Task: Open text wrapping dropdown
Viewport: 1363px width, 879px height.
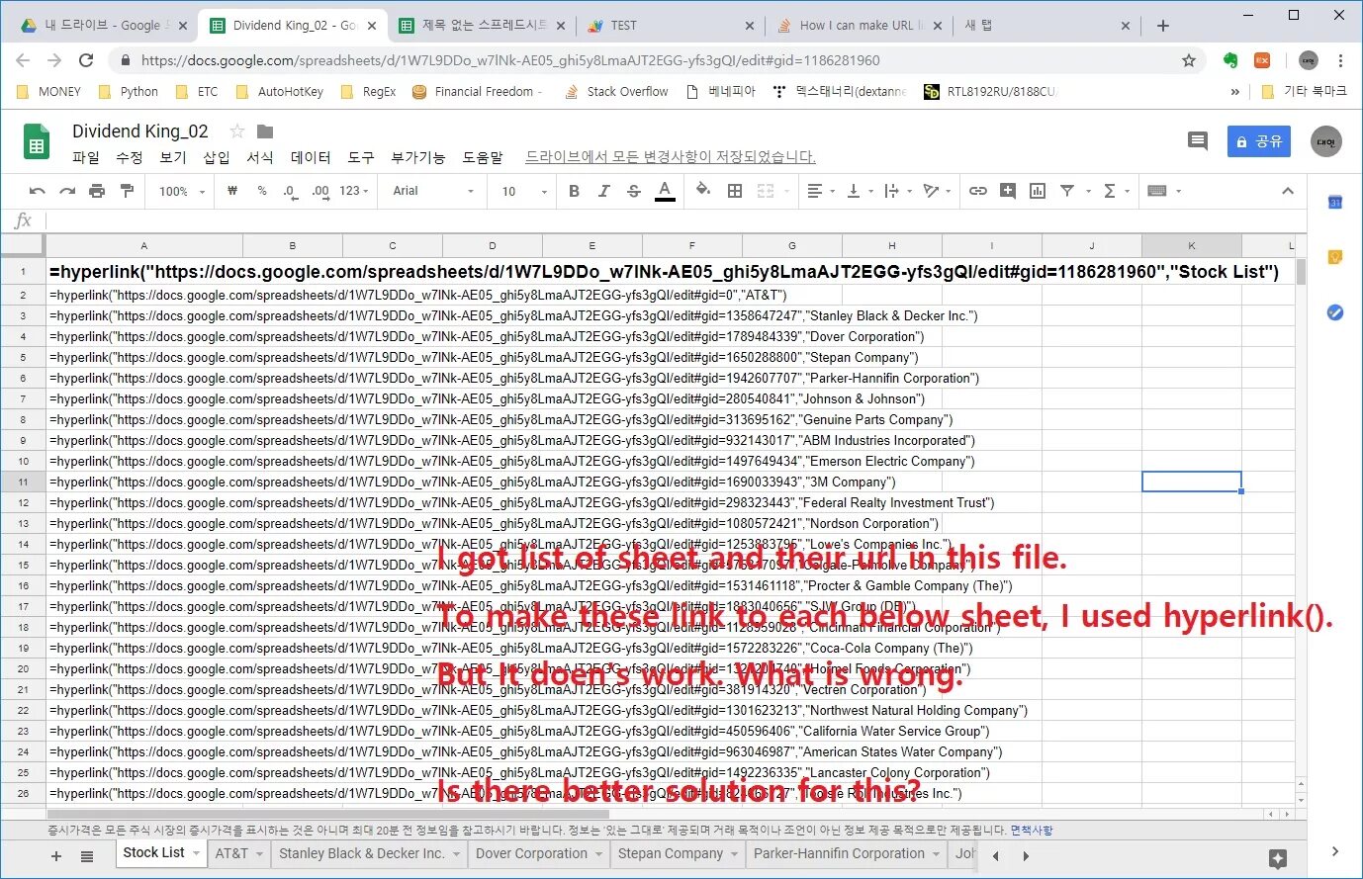Action: (896, 191)
